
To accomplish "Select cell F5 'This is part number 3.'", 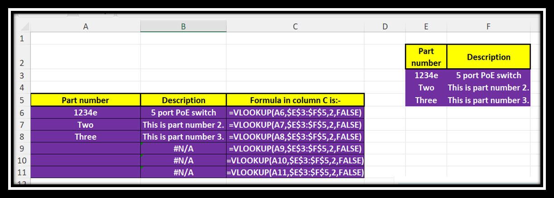I will [488, 100].
